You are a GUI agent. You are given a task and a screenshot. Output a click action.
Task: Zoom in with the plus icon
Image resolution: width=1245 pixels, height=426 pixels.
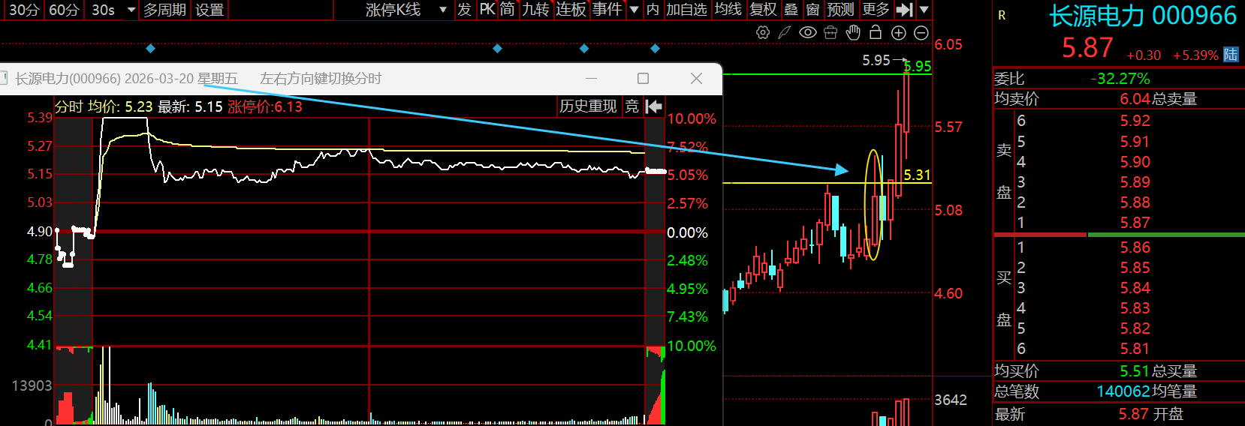point(899,32)
